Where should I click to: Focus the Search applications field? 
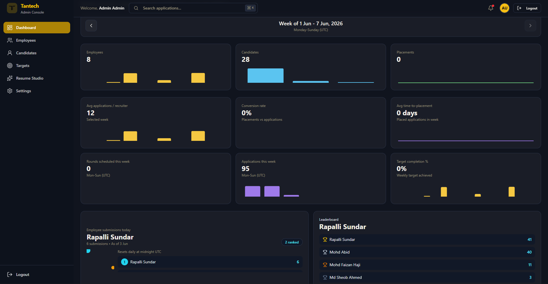(193, 8)
